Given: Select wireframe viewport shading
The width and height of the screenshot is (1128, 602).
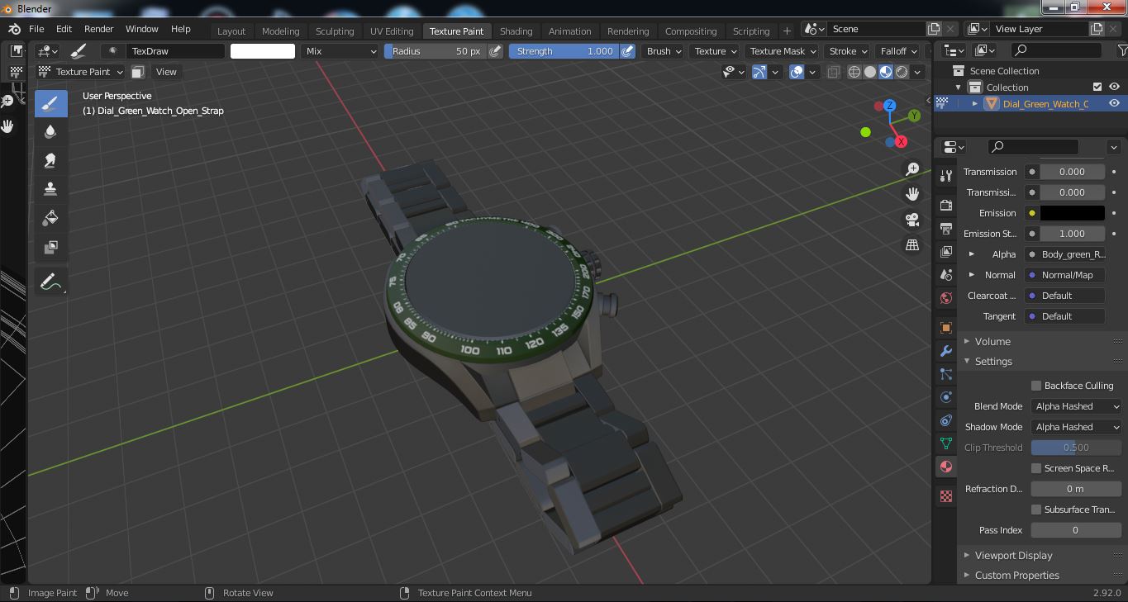Looking at the screenshot, I should click(854, 72).
